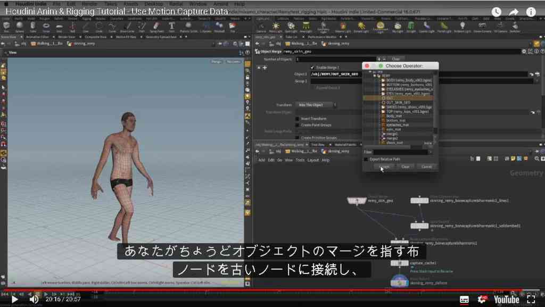Screen dimensions: 545x307
Task: Select body_mat in the operator tree
Action: coord(394,116)
